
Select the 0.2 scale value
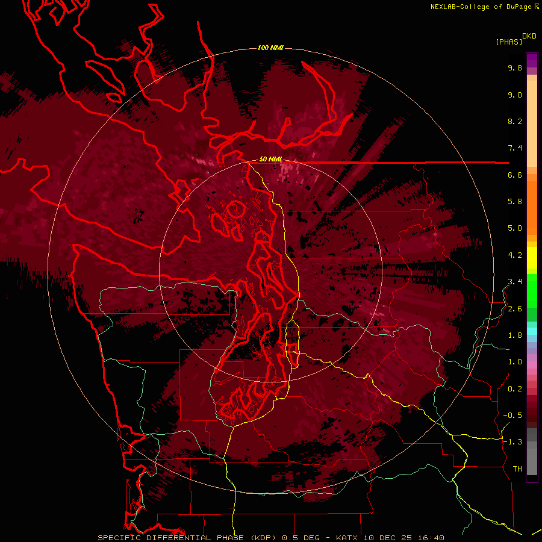click(x=515, y=389)
